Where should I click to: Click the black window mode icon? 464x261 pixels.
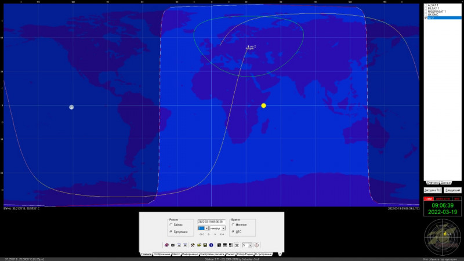pyautogui.click(x=219, y=245)
